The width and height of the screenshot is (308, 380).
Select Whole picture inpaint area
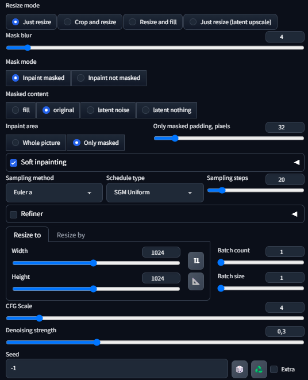36,143
